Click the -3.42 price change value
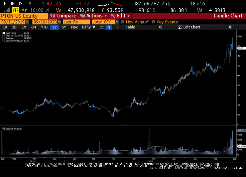This screenshot has width=246, height=177. [x=83, y=4]
